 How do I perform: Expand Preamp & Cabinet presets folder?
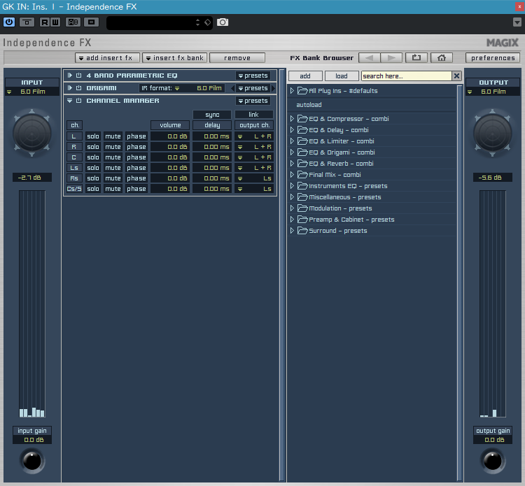click(292, 220)
